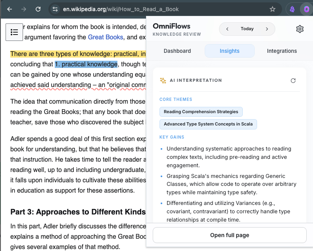313x251 pixels.
Task: Open OmniFlows settings gear
Action: click(x=300, y=29)
